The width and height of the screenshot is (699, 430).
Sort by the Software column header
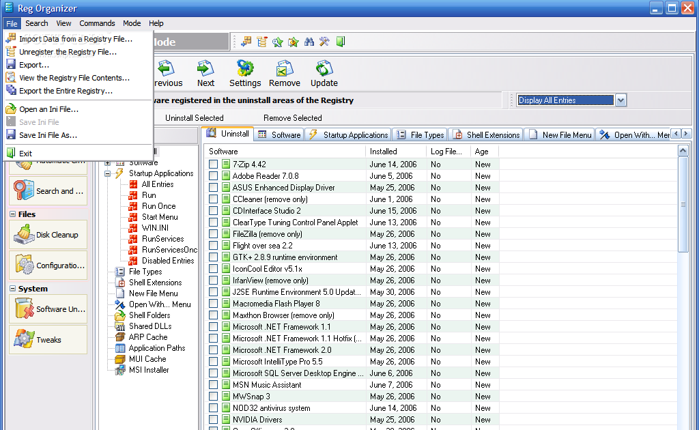coord(285,152)
